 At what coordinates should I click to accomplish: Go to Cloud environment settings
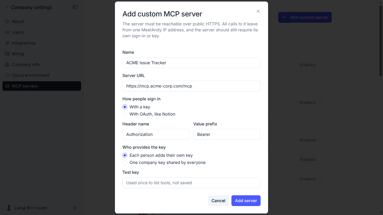pos(42,75)
